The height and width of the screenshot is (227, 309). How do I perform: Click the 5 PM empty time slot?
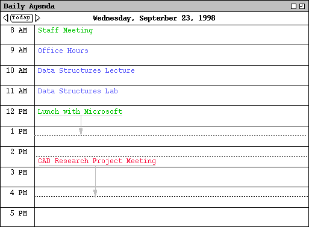coord(172,217)
